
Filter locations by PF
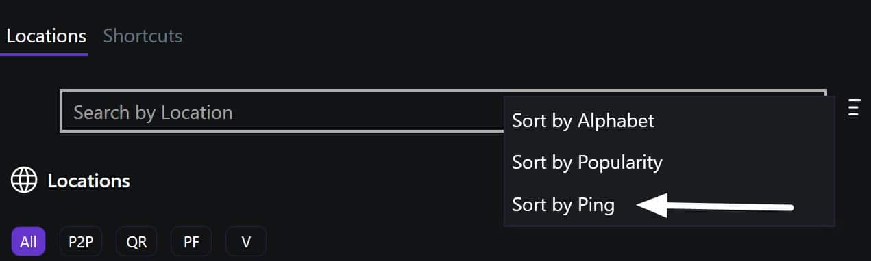click(x=191, y=242)
